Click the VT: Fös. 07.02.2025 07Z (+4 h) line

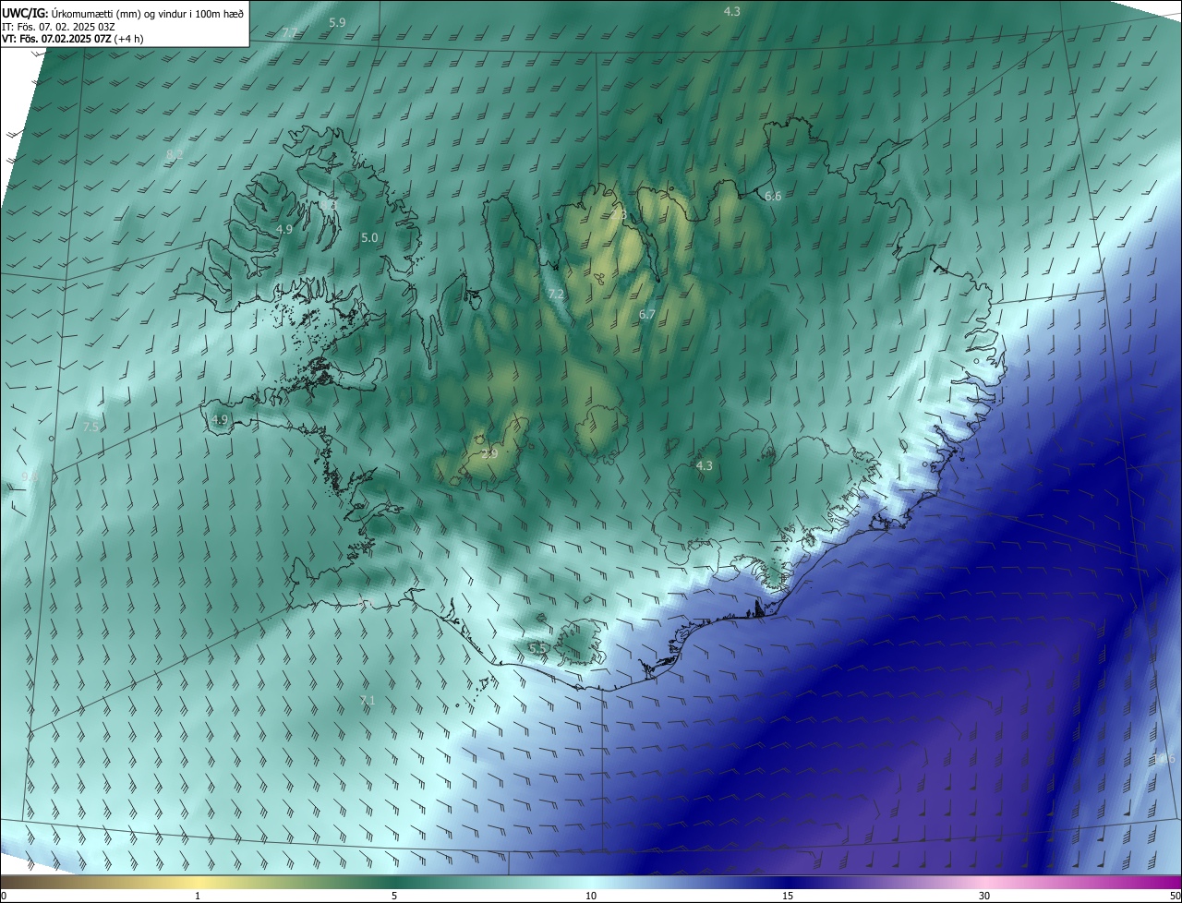click(x=72, y=39)
